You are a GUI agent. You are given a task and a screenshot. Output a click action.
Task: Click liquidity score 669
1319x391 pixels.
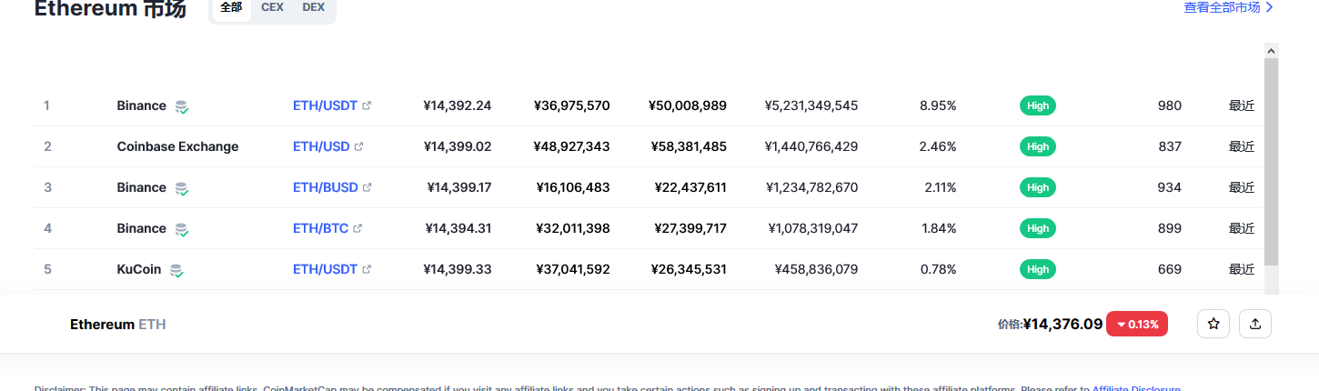pos(1170,269)
